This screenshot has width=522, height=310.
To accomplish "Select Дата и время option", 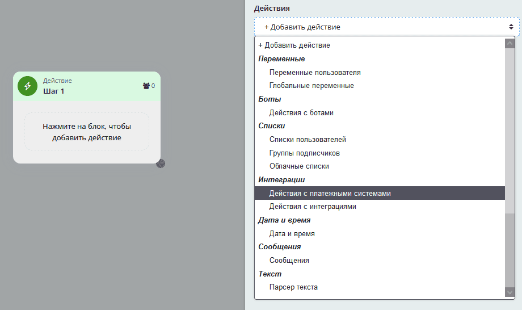I will point(292,233).
